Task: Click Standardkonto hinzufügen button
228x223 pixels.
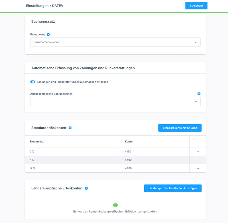Action: [180, 128]
